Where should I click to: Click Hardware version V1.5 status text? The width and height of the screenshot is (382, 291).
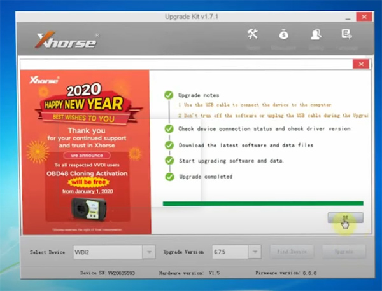click(x=189, y=273)
